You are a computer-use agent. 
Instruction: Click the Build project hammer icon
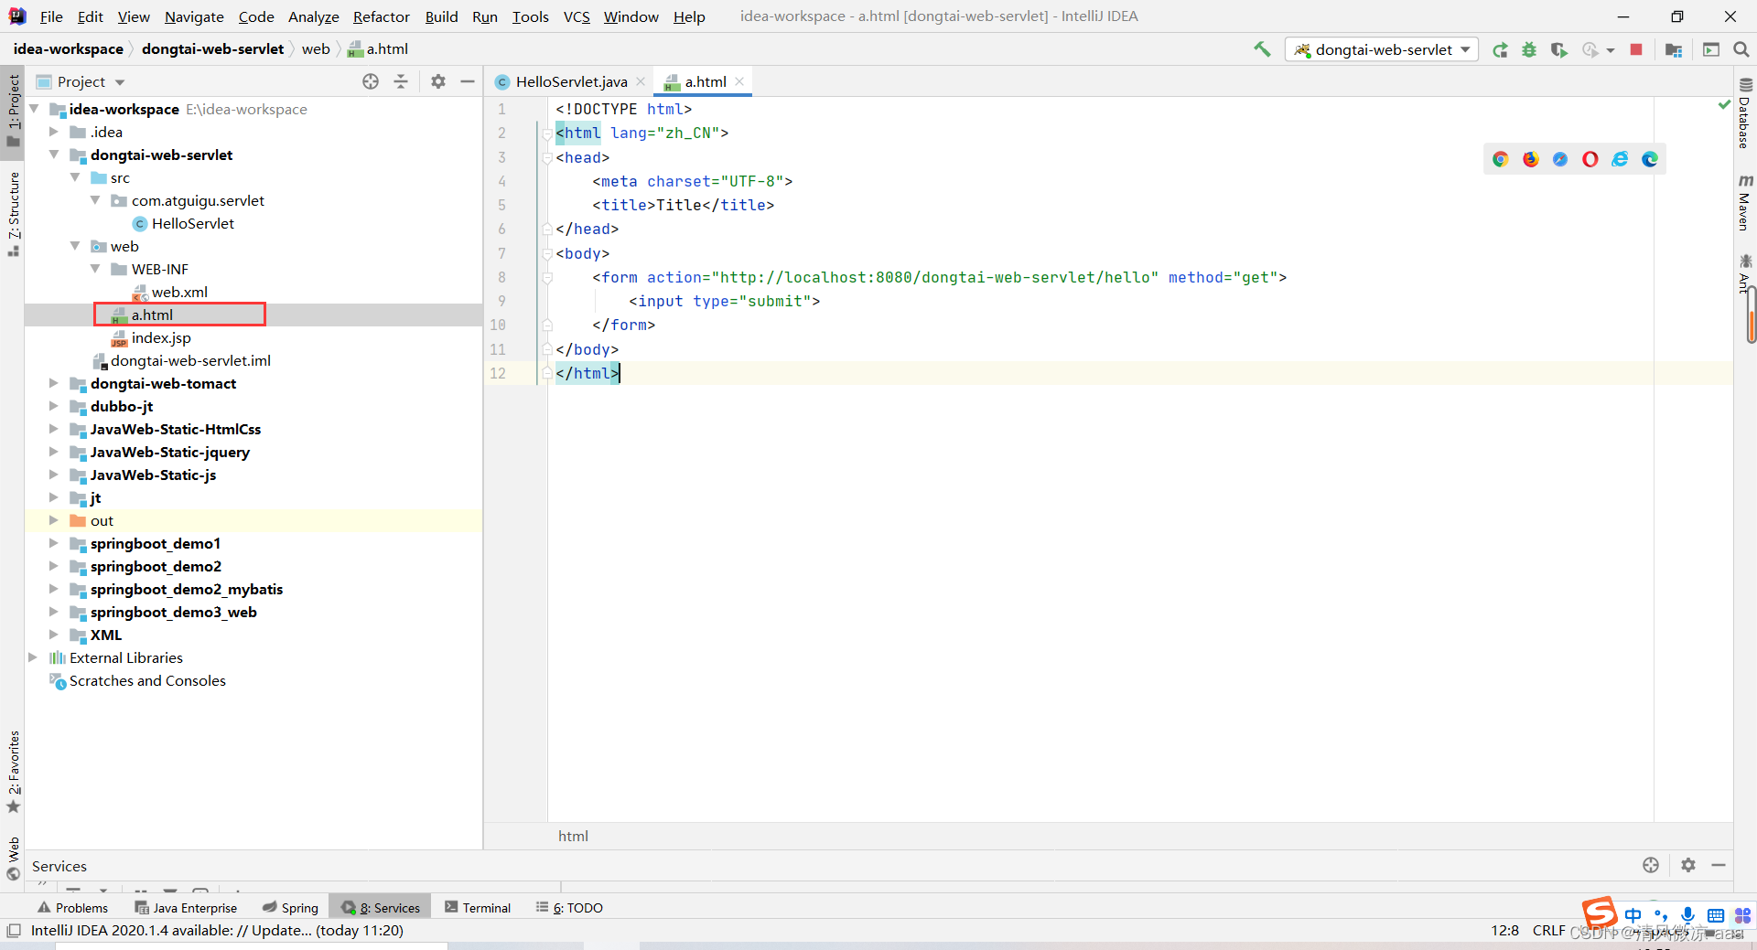pos(1263,49)
